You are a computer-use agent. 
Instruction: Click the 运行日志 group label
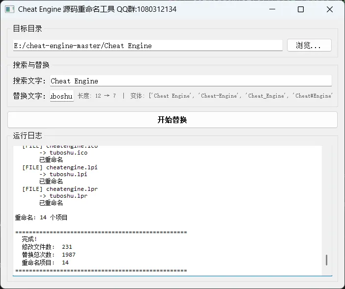(28, 135)
